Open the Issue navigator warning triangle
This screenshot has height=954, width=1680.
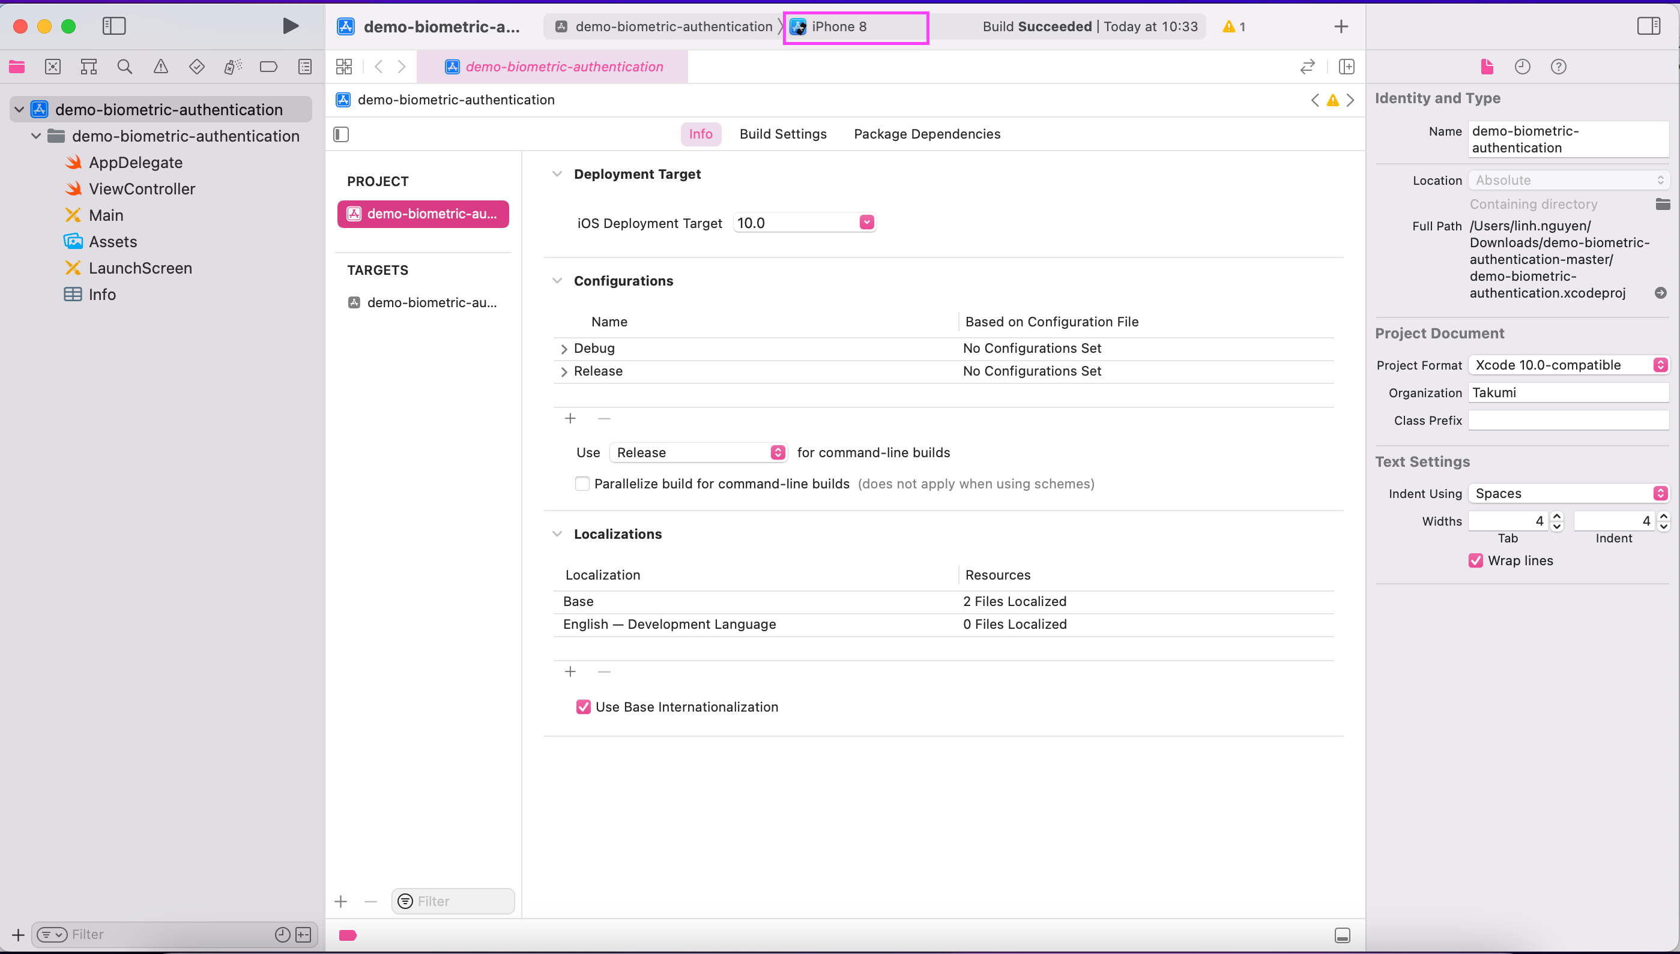click(x=160, y=66)
